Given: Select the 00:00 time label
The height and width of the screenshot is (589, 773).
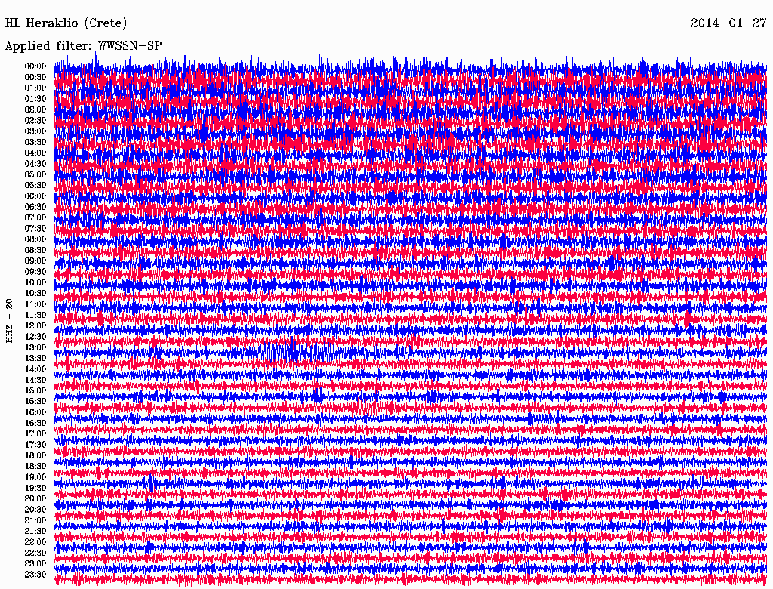Looking at the screenshot, I should [x=35, y=66].
